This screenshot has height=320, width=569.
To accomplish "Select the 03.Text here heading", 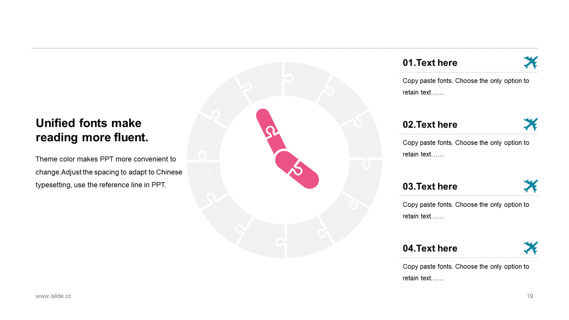I will point(430,186).
